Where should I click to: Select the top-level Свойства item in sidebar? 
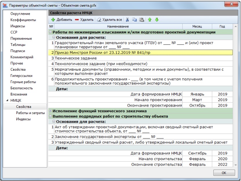point(18,70)
